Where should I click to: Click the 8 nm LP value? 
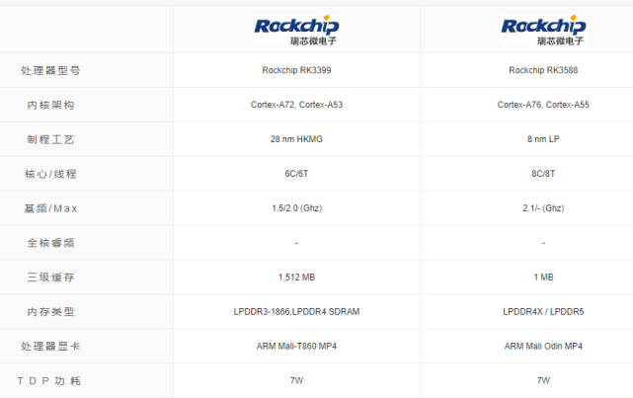coord(543,139)
